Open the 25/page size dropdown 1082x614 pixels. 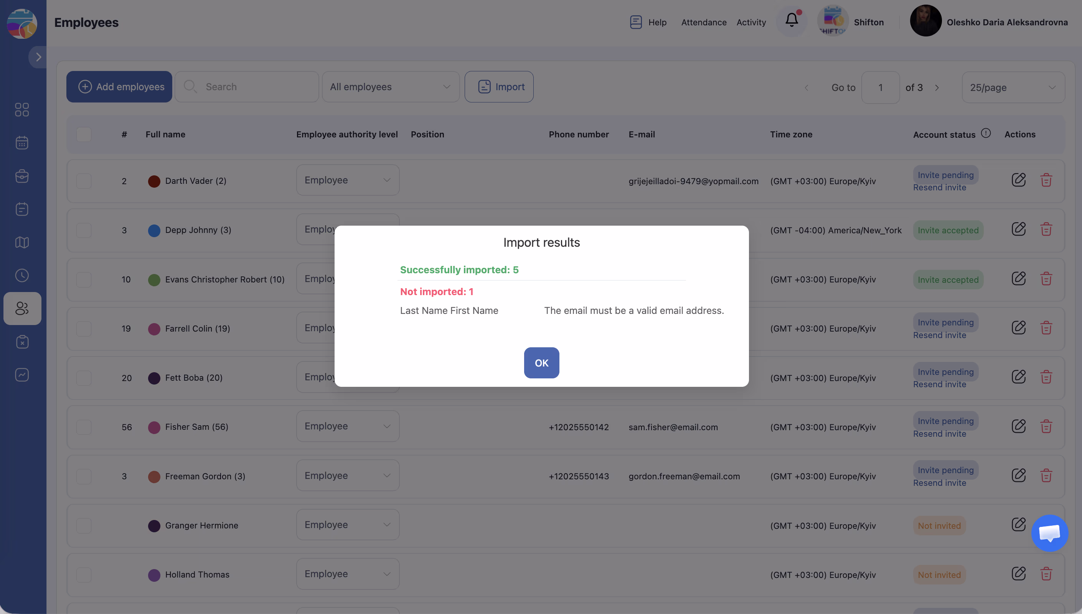[1013, 88]
